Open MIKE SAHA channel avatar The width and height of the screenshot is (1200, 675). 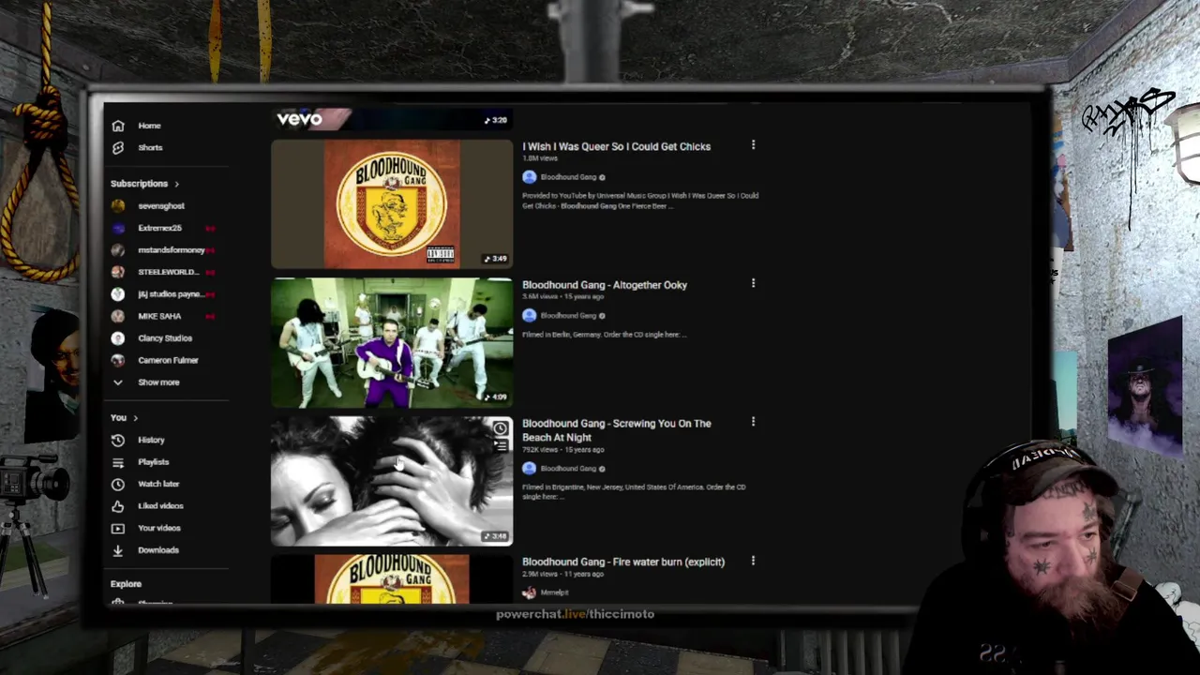coord(117,316)
